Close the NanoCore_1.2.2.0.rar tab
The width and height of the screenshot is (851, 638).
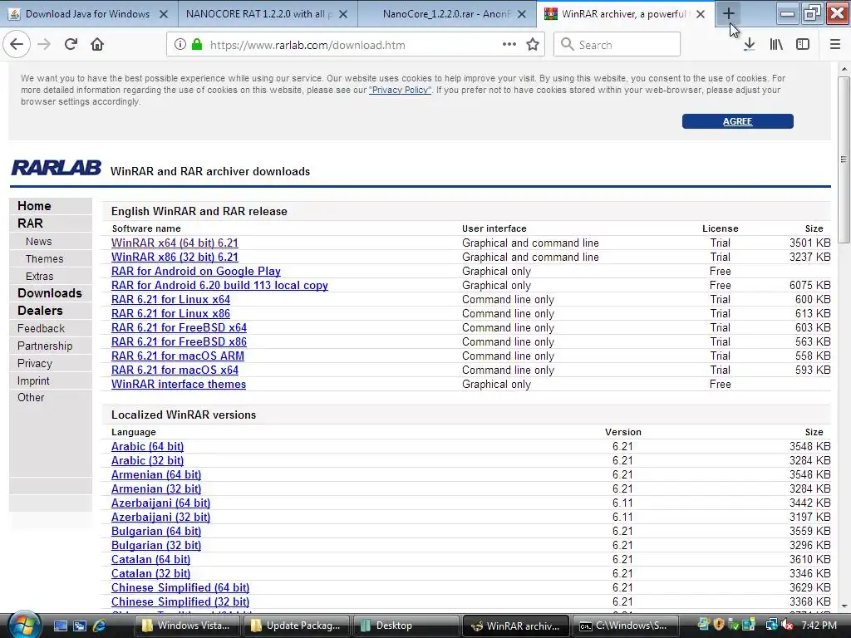(x=522, y=14)
